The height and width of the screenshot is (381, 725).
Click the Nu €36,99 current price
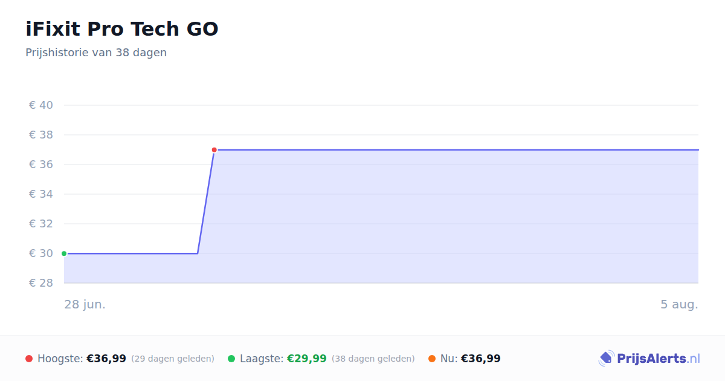[x=481, y=359]
